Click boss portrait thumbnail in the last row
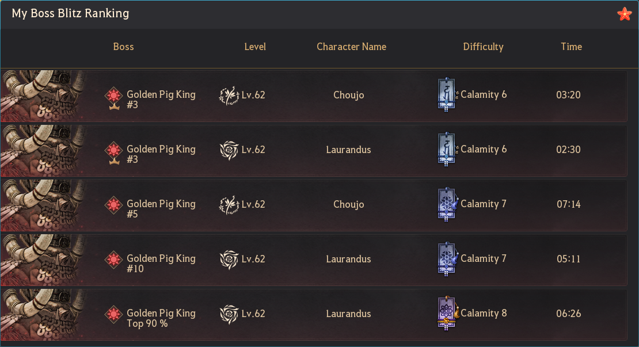Screen dimensions: 639x347 coord(43,314)
